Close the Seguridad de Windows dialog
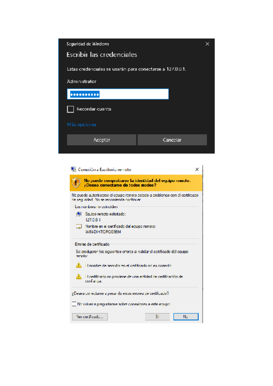This screenshot has height=386, width=273. point(207,44)
